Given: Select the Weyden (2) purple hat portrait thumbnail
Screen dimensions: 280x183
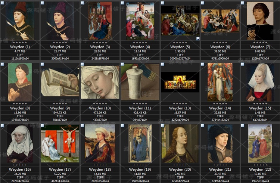Looking at the screenshot, I should [60, 21].
